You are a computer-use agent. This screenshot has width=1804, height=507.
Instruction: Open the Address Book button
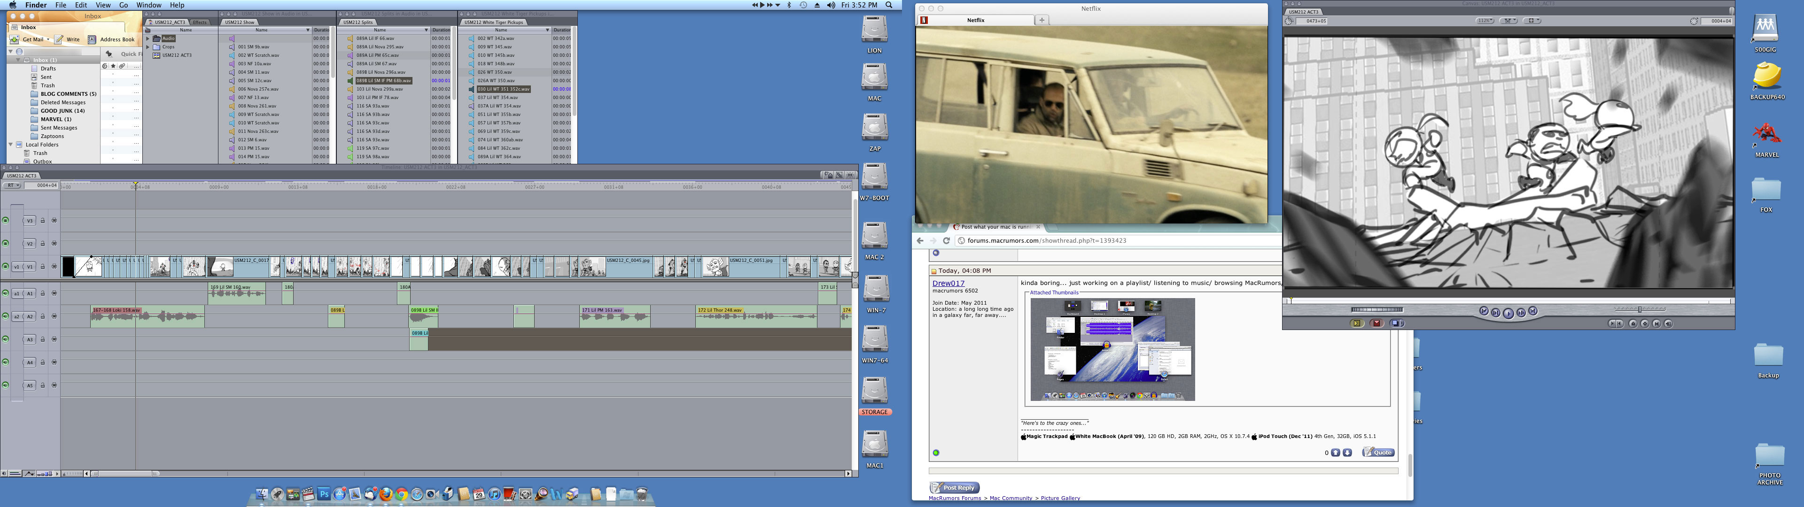pyautogui.click(x=111, y=39)
